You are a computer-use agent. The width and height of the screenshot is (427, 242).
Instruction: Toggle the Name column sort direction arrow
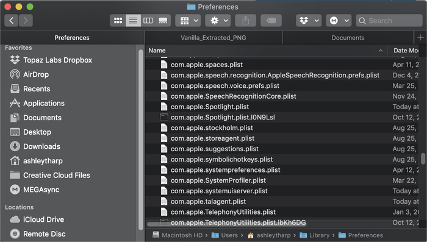point(381,51)
